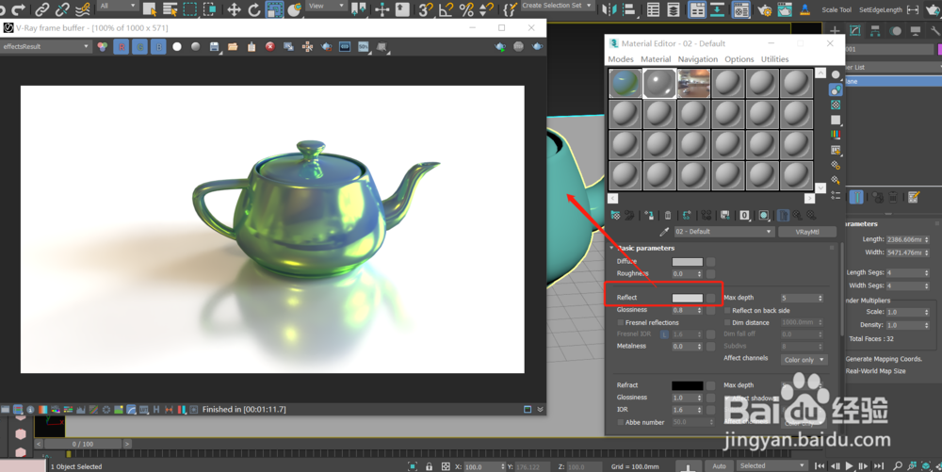Enable Fresnel reflections checkbox
Viewport: 942px width, 472px height.
click(x=621, y=322)
